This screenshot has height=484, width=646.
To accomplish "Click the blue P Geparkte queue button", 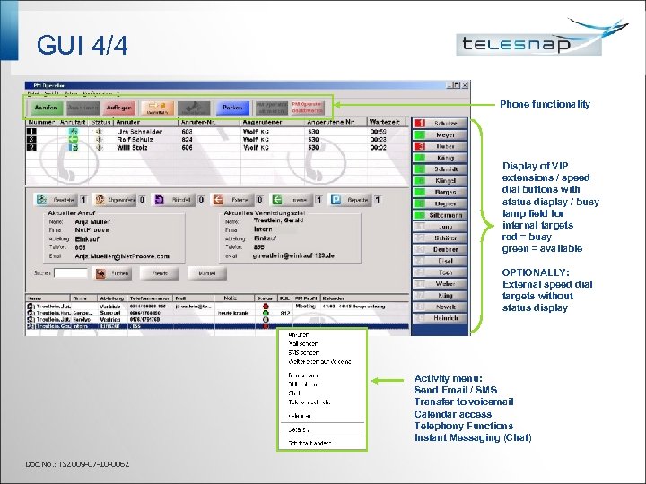I will tap(350, 200).
